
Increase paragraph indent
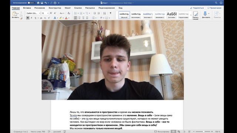[x=99, y=13]
